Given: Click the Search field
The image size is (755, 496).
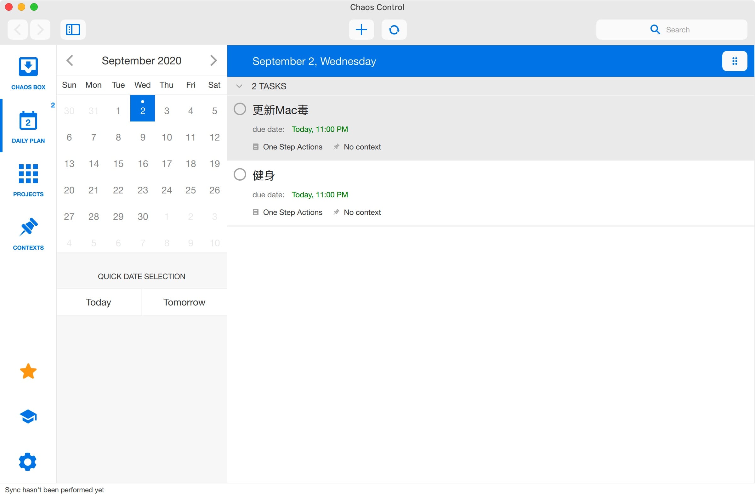Looking at the screenshot, I should tap(671, 30).
